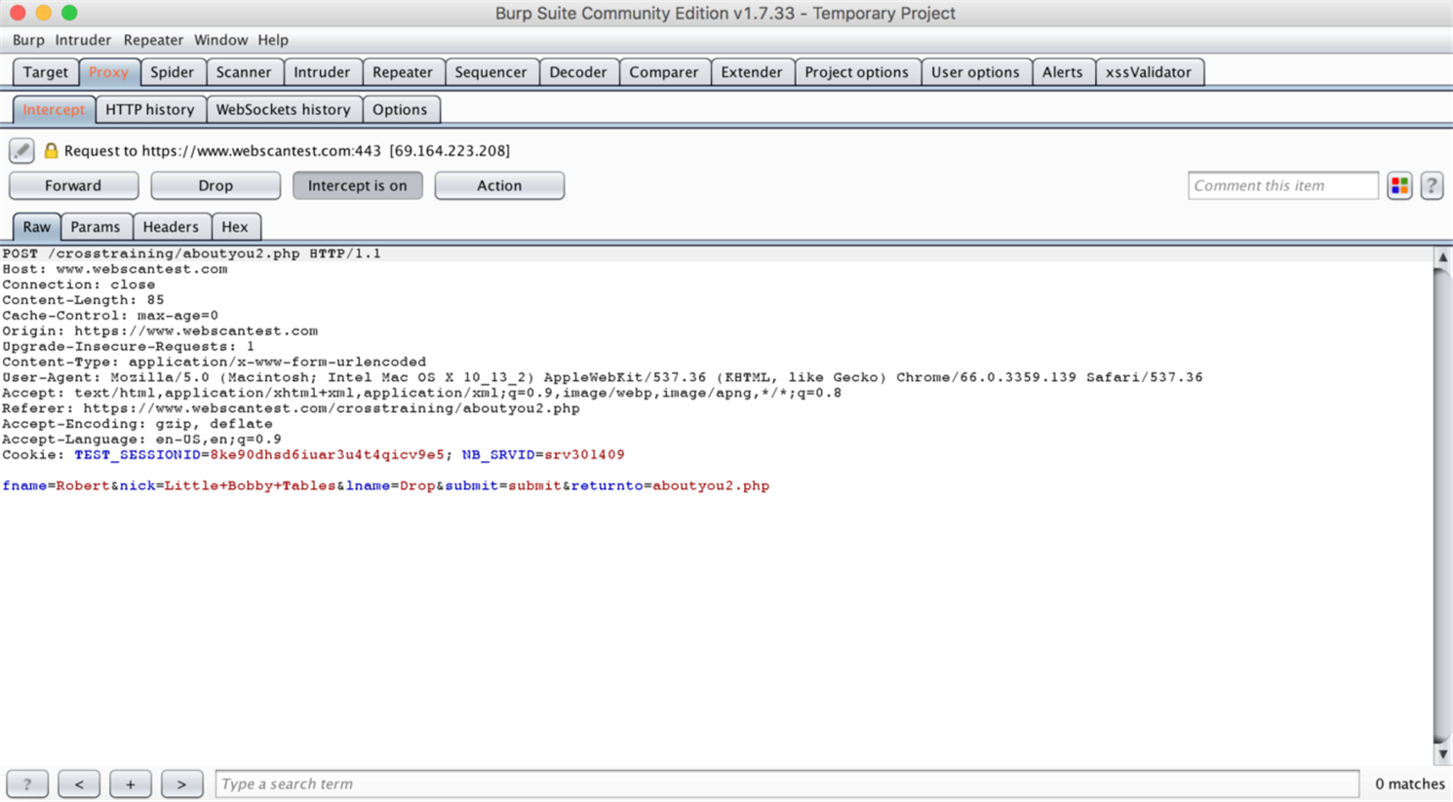Click the fname value Robert in request body
The width and height of the screenshot is (1453, 802).
click(83, 486)
